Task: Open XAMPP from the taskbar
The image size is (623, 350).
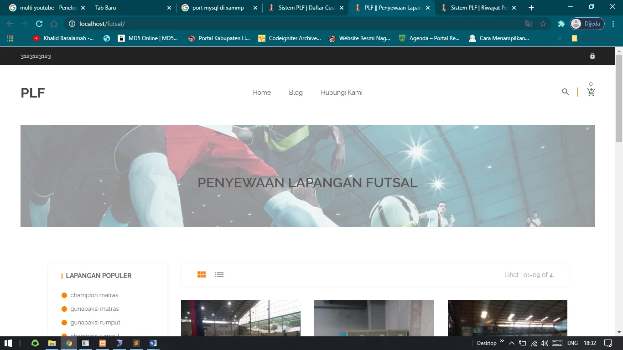Action: [x=103, y=343]
